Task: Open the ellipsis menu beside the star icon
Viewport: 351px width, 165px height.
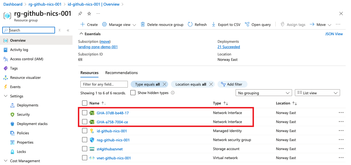Action: [98, 14]
